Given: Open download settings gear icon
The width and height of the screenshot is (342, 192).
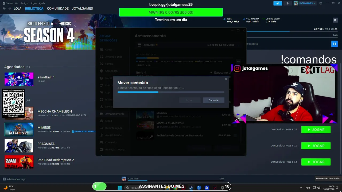Looking at the screenshot, I should (x=335, y=20).
